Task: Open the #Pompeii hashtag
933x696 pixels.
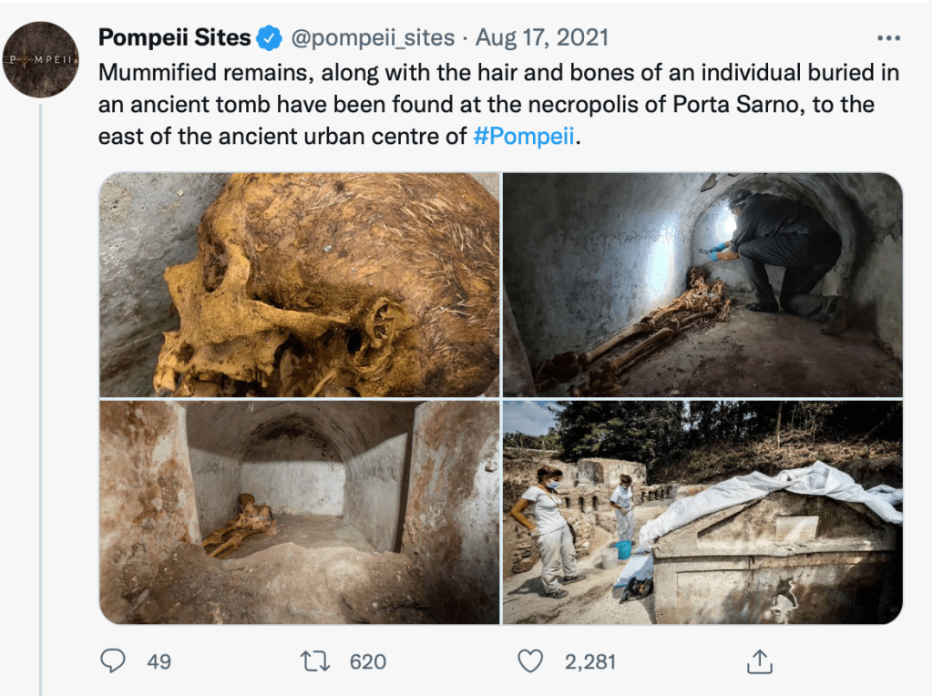Action: point(526,137)
